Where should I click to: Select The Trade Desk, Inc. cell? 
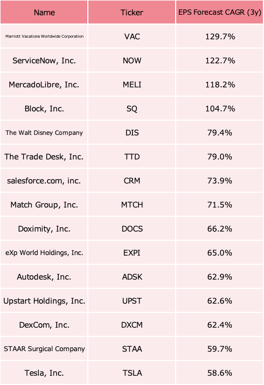pos(44,157)
